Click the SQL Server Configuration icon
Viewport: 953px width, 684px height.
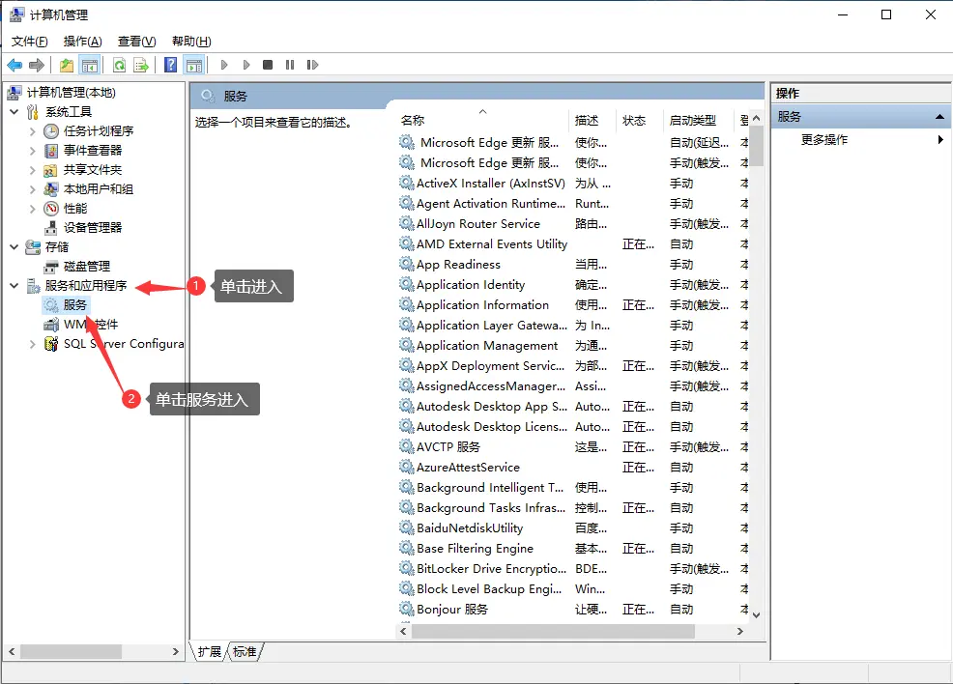point(51,344)
